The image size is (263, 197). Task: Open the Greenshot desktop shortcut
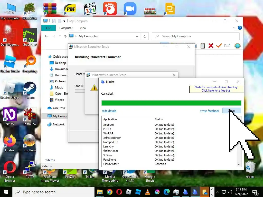click(30, 37)
